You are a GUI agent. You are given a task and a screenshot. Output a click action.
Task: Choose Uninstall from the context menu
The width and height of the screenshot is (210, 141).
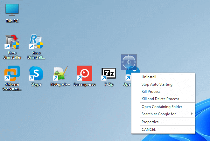[149, 77]
